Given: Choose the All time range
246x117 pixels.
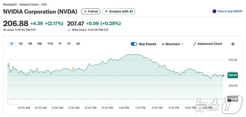Looking at the screenshot, I should 78,44.
